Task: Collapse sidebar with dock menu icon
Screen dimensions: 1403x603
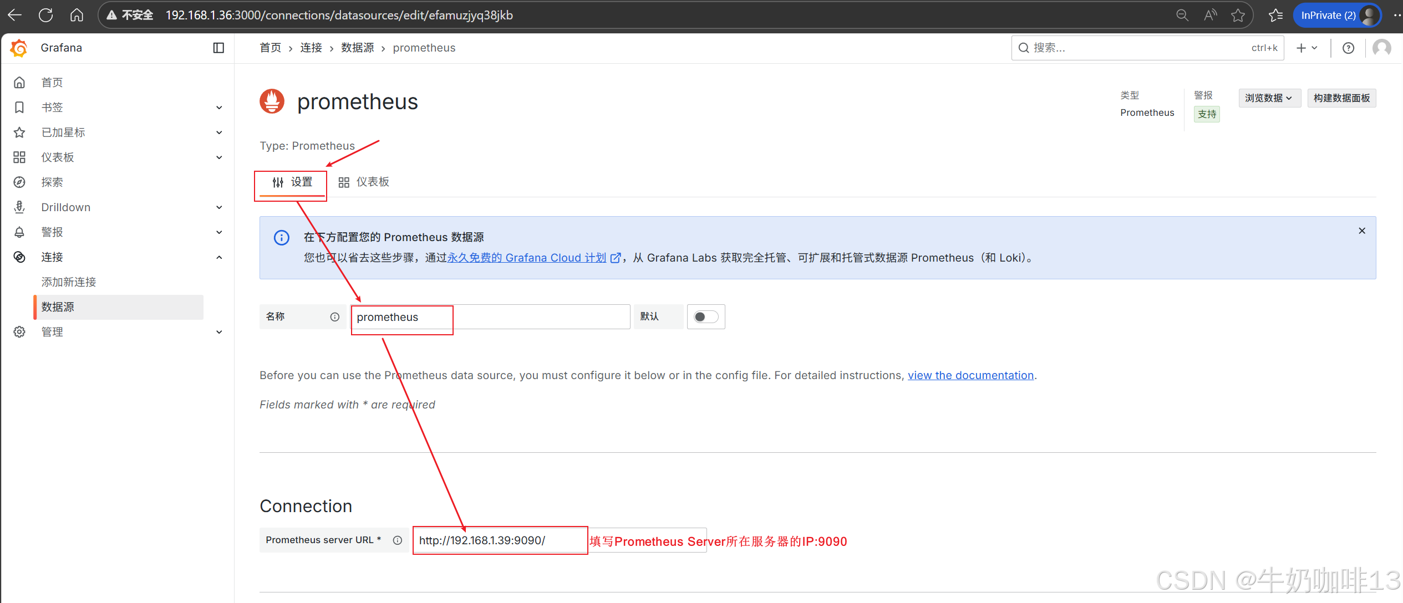Action: click(218, 48)
